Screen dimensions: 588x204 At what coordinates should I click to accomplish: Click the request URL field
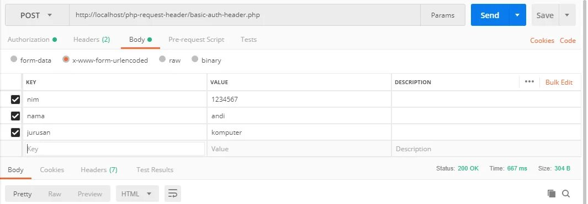[x=245, y=15]
